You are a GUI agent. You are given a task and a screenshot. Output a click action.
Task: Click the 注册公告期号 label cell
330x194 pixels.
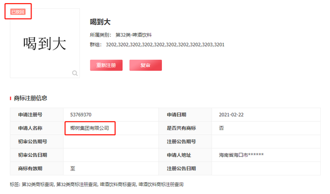185,141
